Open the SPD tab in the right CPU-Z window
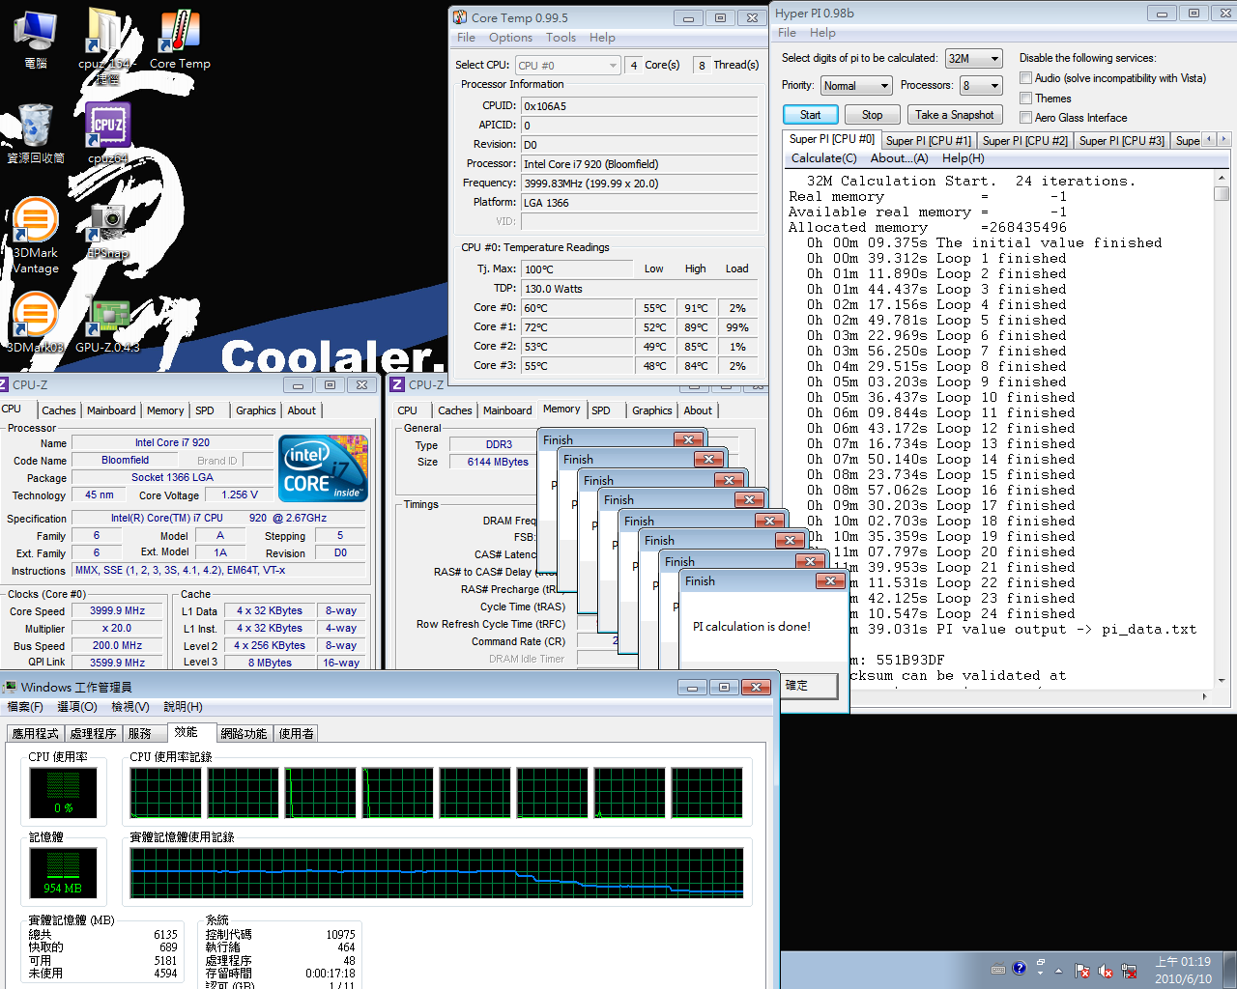Screen dimensions: 1237x989 [x=601, y=410]
